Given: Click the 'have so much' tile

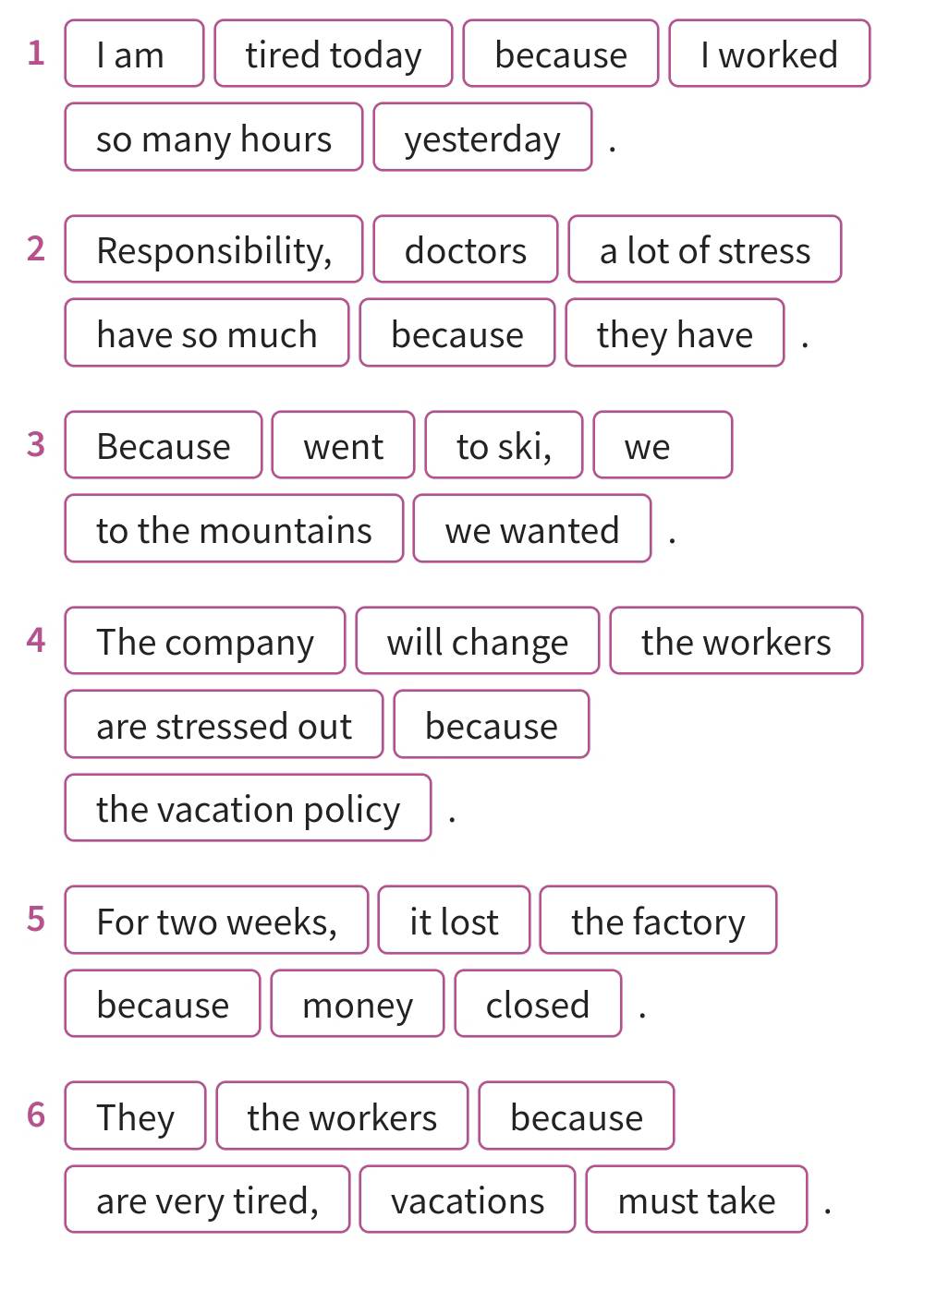Looking at the screenshot, I should pos(207,332).
